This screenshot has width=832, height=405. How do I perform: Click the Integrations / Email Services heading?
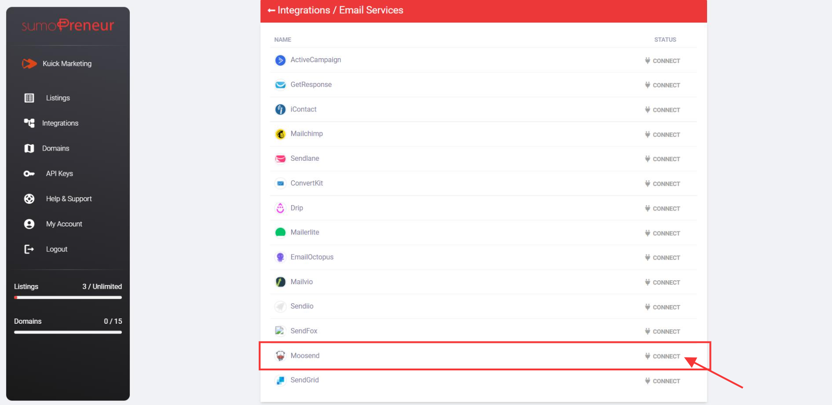click(x=340, y=10)
